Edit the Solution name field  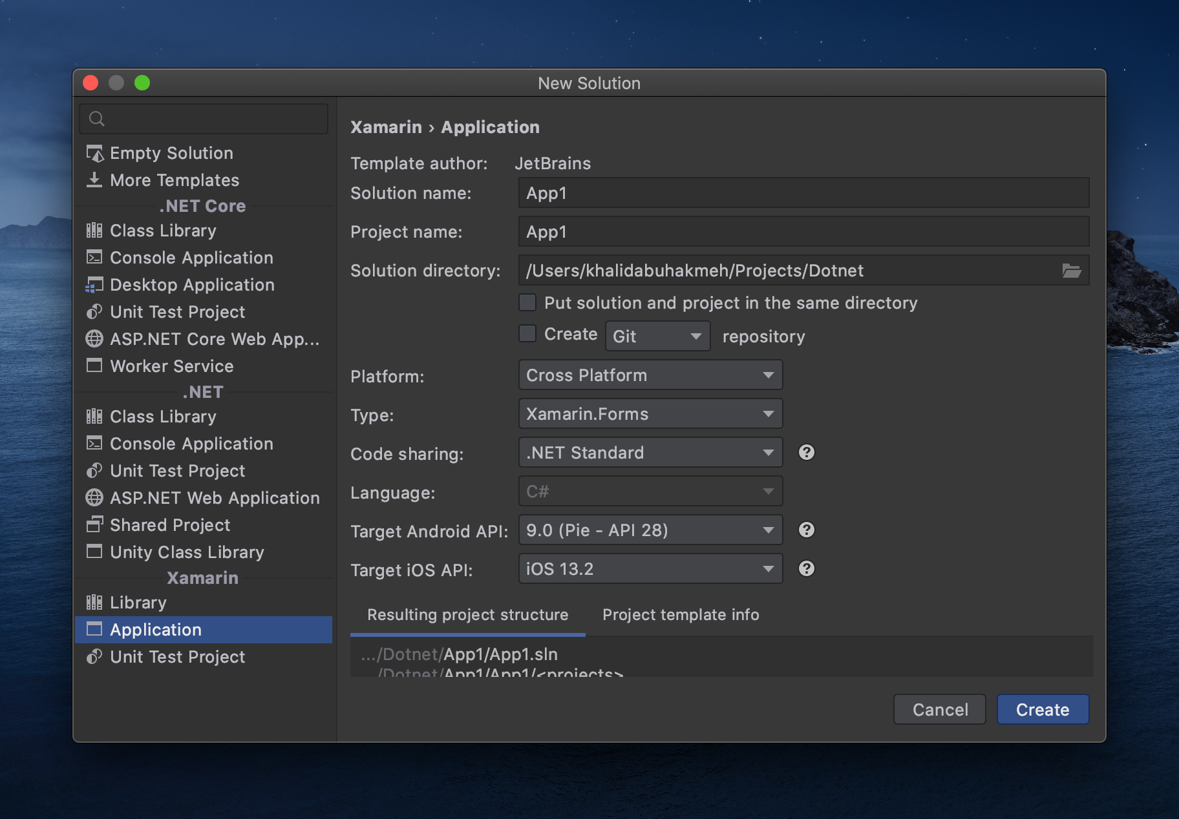coord(803,192)
